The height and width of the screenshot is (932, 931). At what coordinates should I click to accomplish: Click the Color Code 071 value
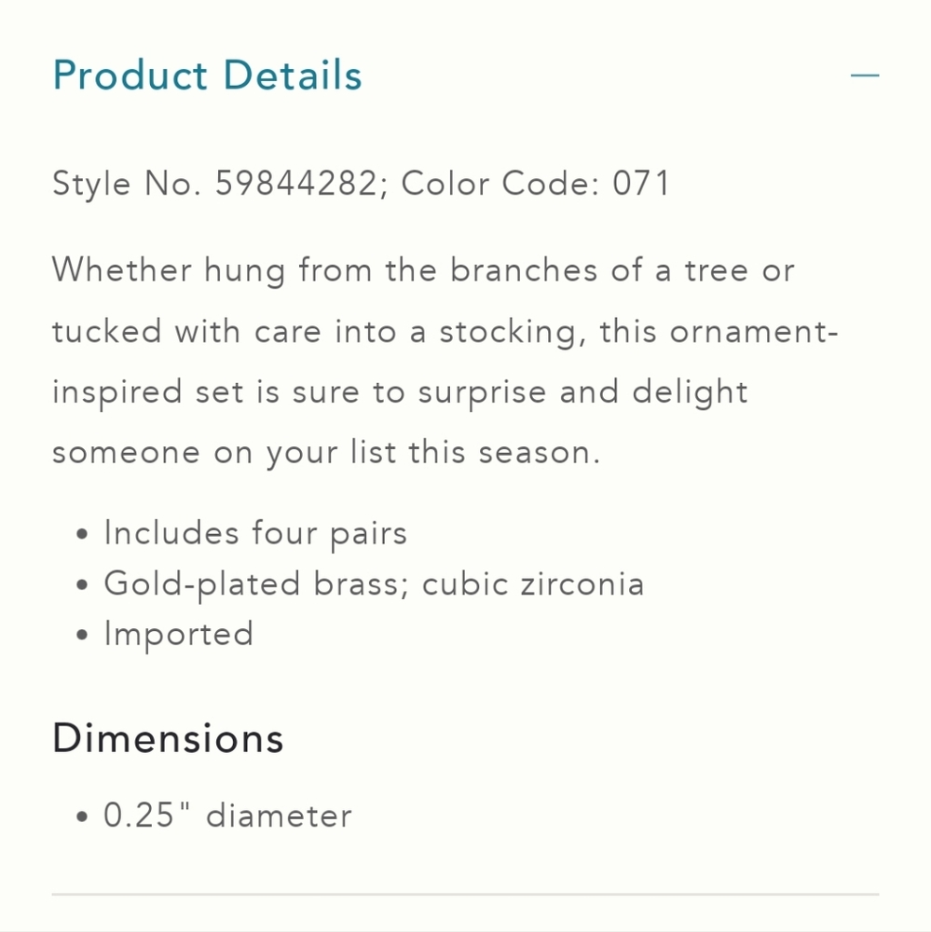coord(641,183)
